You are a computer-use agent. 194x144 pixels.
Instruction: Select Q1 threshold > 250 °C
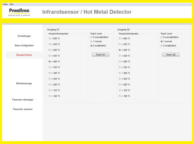click(x=54, y=79)
